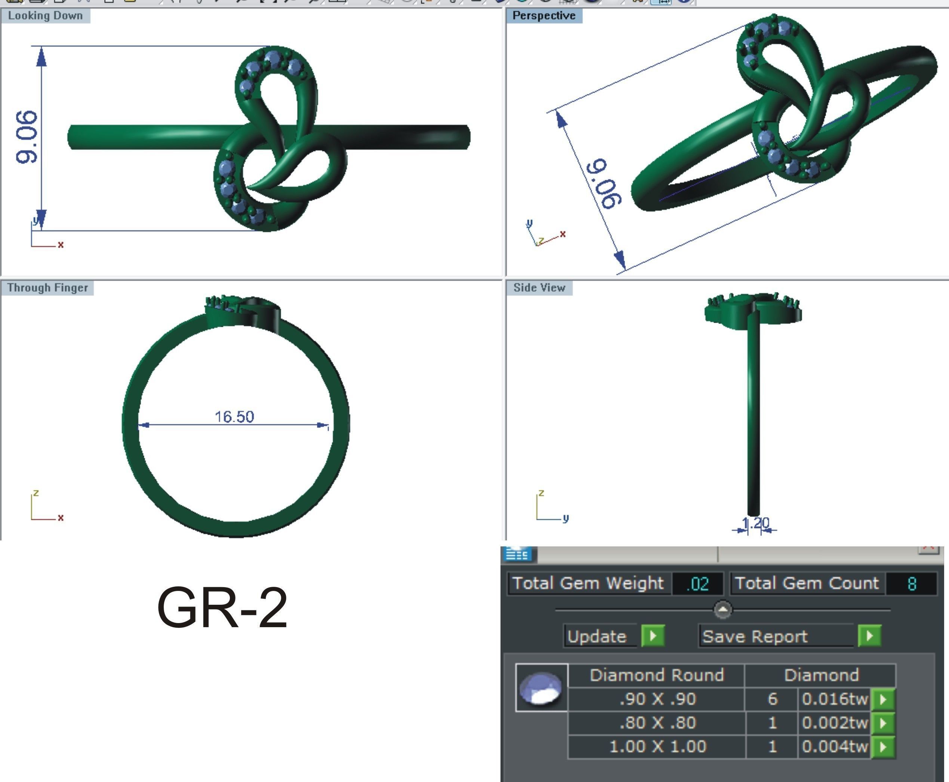949x782 pixels.
Task: Click the 1.20 band width dimension
Action: 755,524
